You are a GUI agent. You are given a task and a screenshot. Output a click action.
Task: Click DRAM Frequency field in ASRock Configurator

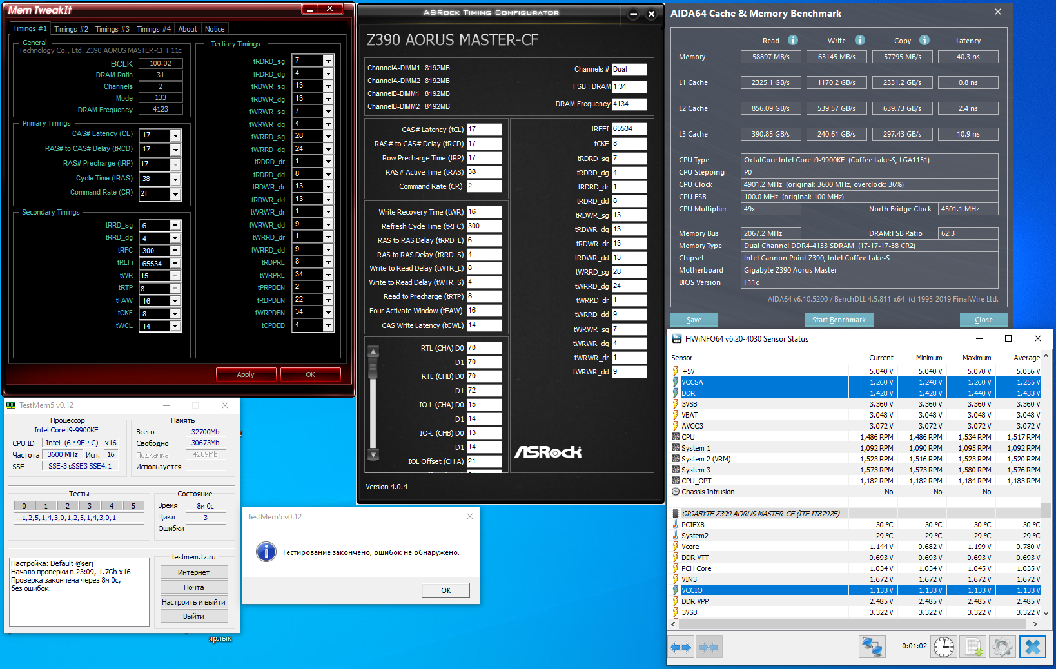pos(629,104)
